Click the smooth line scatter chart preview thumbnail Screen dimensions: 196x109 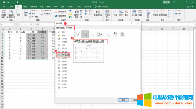[x=89, y=53]
